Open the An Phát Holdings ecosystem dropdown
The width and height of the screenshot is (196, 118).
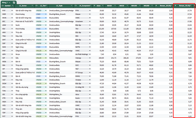[83, 54]
